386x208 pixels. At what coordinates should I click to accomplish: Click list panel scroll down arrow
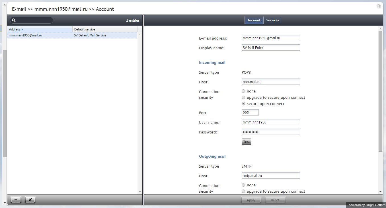(140, 192)
